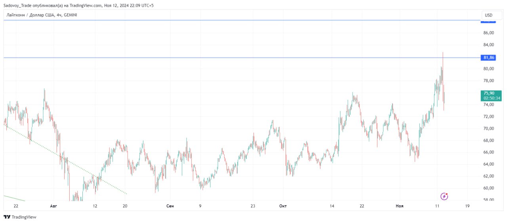The width and height of the screenshot is (507, 223).
Task: Click the 60,00 price scale label
Action: click(488, 188)
